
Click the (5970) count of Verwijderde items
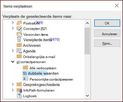coord(55,39)
